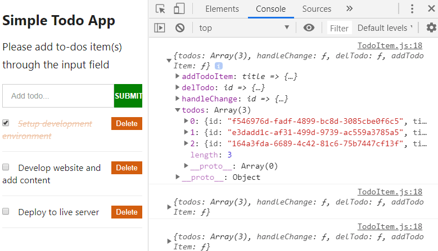The width and height of the screenshot is (438, 251).
Task: Expand todos array item 1
Action: coord(186,132)
